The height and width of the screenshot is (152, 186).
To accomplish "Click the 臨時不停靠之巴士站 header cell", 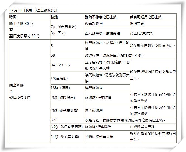I will coord(100,17).
